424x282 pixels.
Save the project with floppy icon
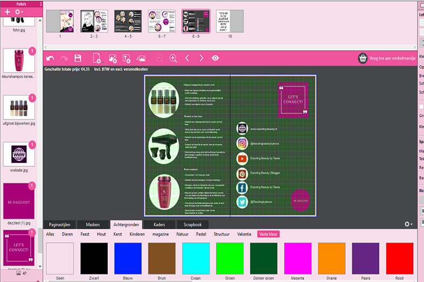[78, 58]
